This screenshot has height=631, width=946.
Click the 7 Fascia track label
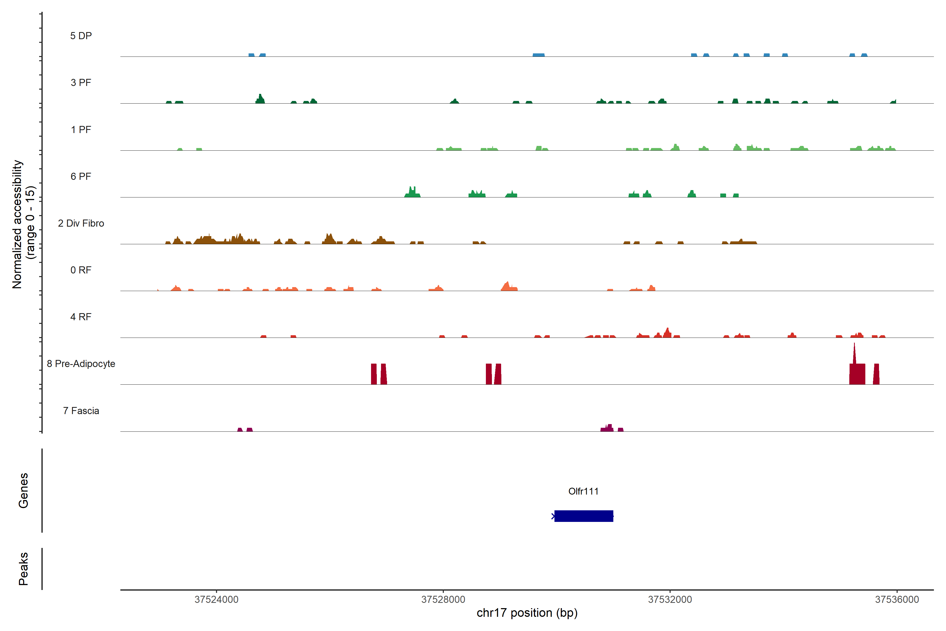point(81,410)
